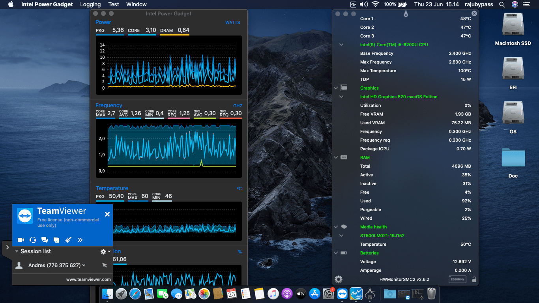Collapse the Media health section
Viewport: 539px width, 303px height.
[336, 227]
